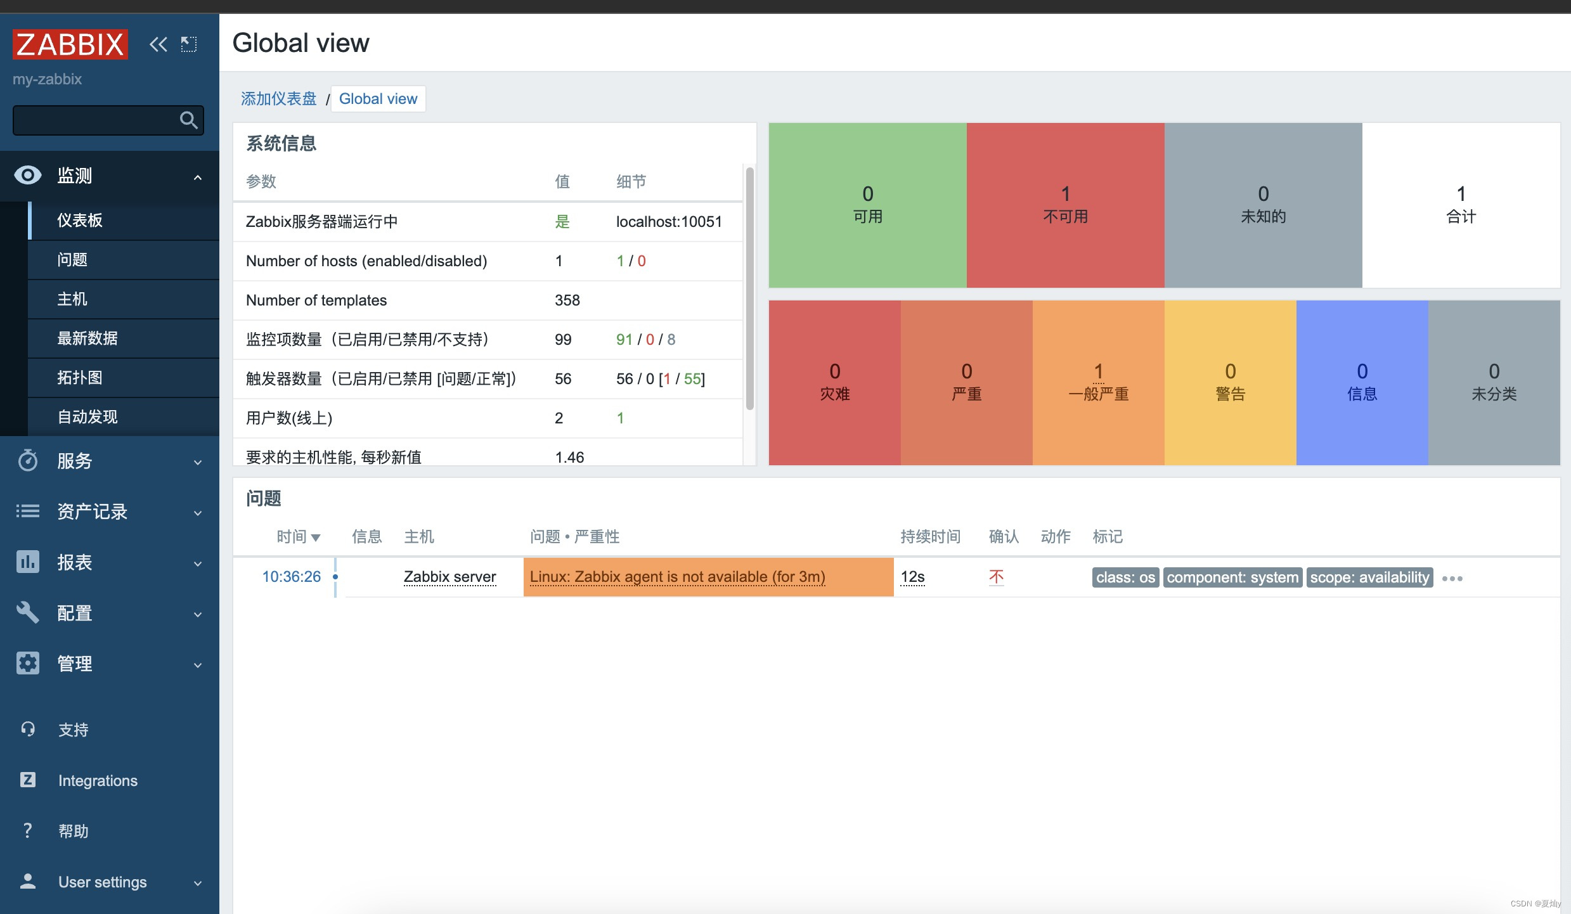Expand the 管理 menu section

pyautogui.click(x=198, y=665)
